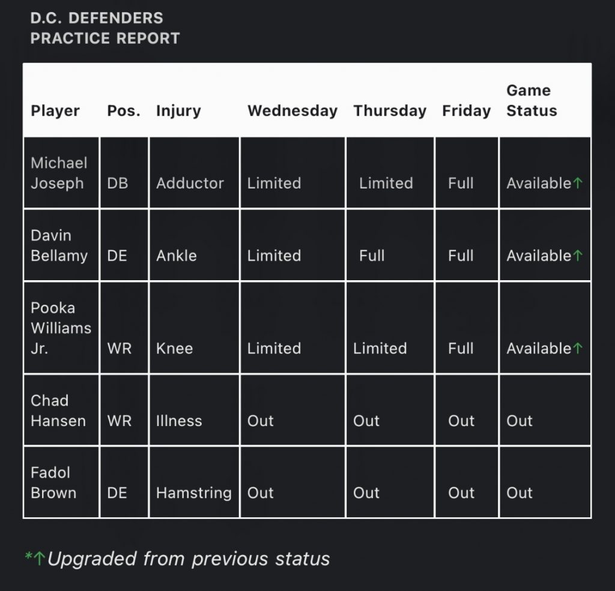This screenshot has height=591, width=615.
Task: Click D.C. Defenders Practice Report heading
Action: (105, 28)
